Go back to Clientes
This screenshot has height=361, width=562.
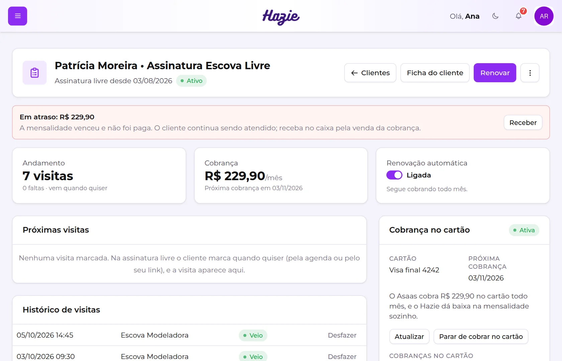coord(370,73)
